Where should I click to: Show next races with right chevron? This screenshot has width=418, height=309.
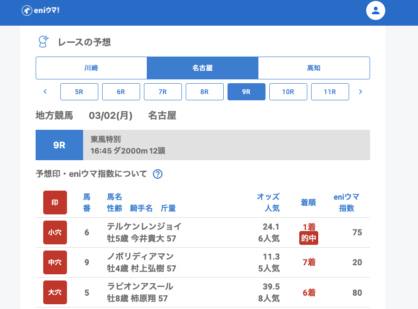361,92
